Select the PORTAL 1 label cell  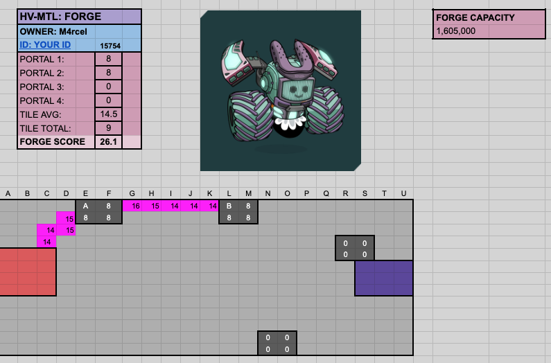point(56,59)
